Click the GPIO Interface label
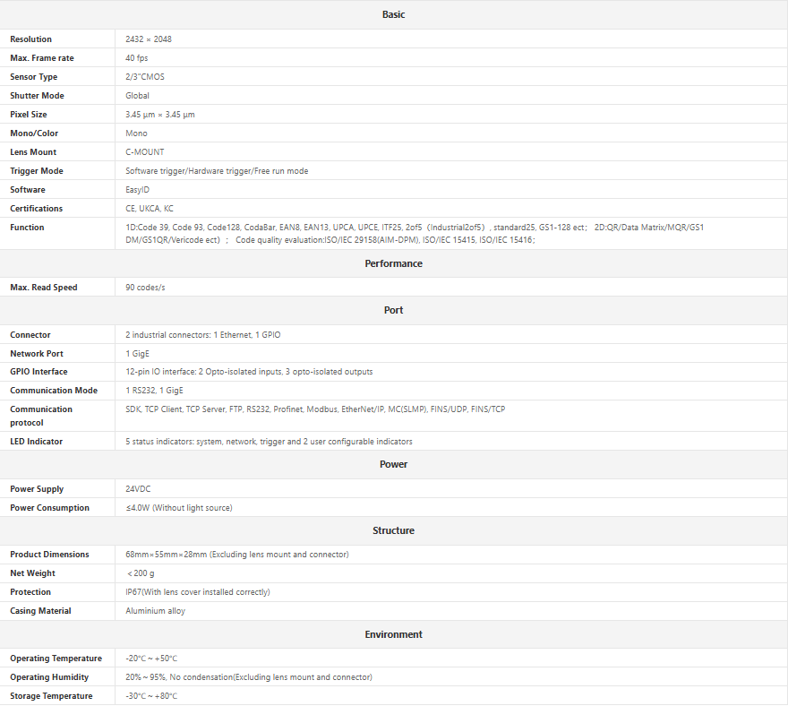 click(39, 372)
